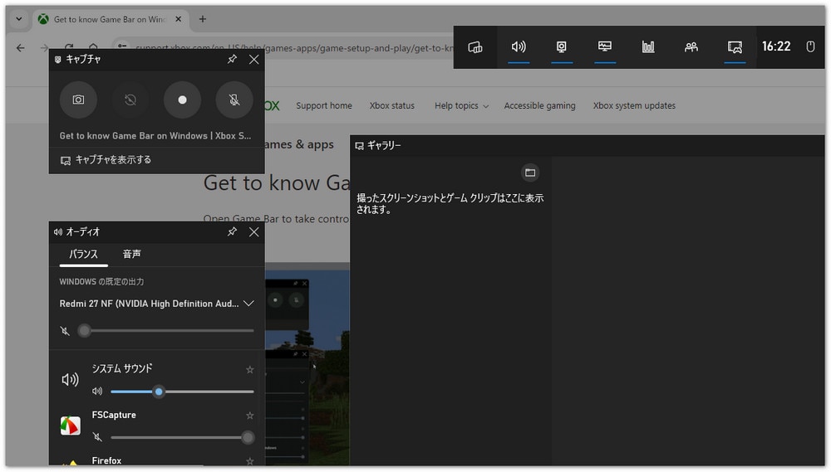The image size is (831, 472).
Task: Click the ギャラリー widget title
Action: (x=384, y=145)
